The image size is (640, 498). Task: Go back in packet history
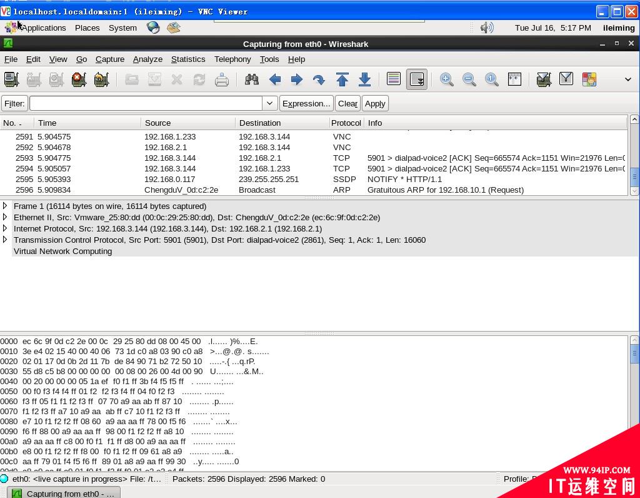pos(275,79)
